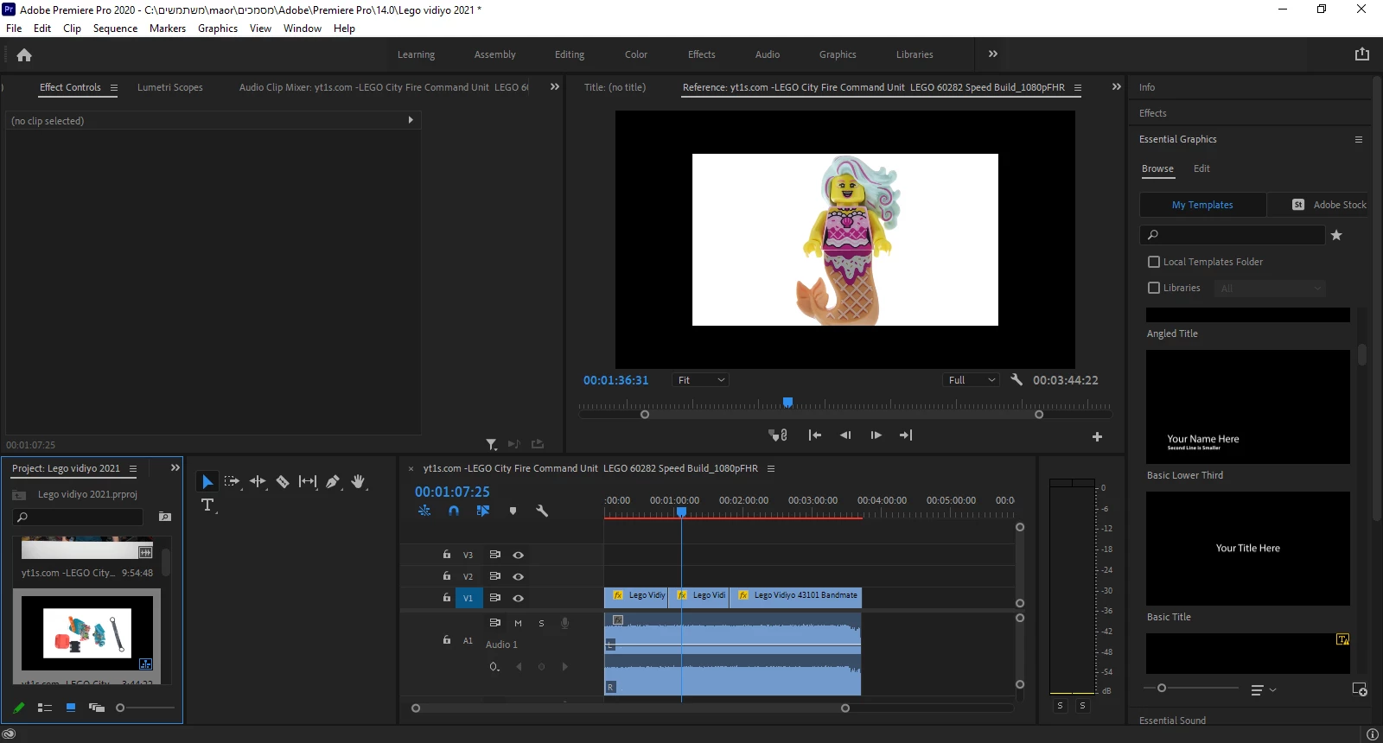Viewport: 1383px width, 743px height.
Task: Solo the A1 audio track
Action: pyautogui.click(x=541, y=623)
